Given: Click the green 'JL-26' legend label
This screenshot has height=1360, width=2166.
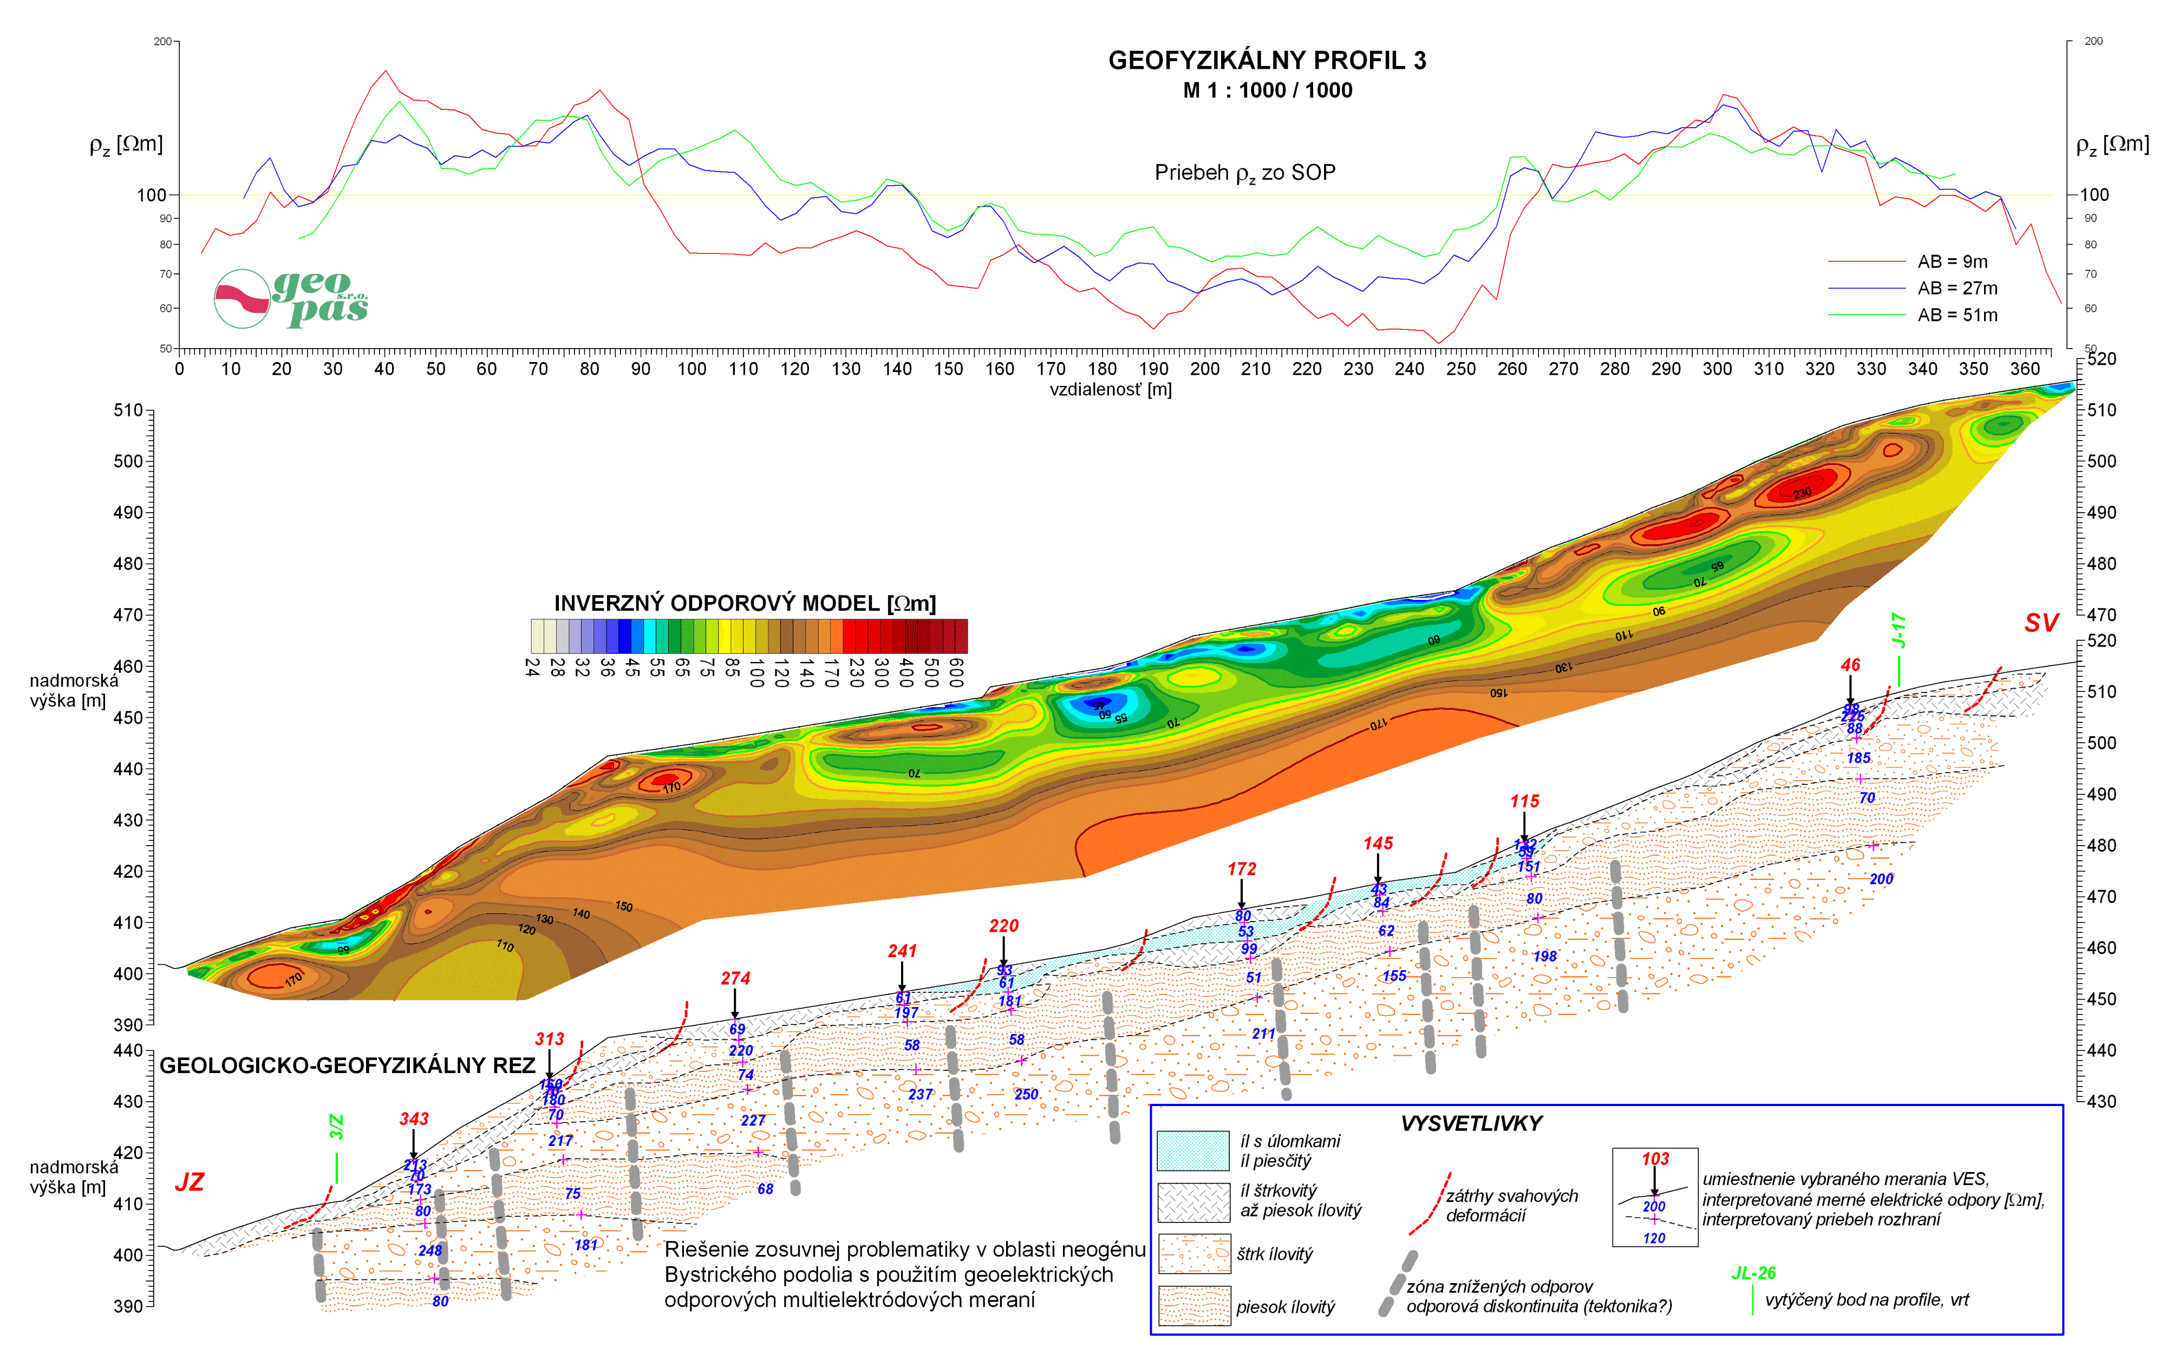Looking at the screenshot, I should [1753, 1273].
